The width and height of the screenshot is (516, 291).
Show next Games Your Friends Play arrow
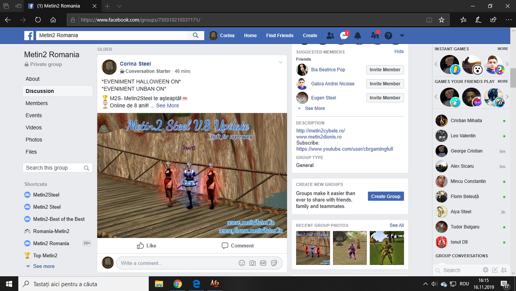point(508,97)
